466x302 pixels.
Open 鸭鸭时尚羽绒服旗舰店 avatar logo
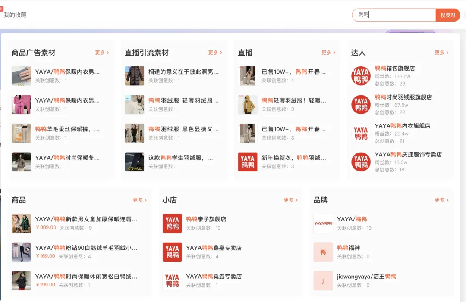361,105
